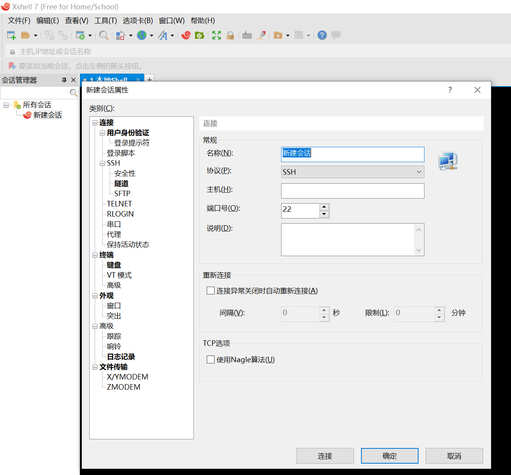This screenshot has width=511, height=475.
Task: Open the Properties icon dropdown arrow
Action: tap(90, 35)
